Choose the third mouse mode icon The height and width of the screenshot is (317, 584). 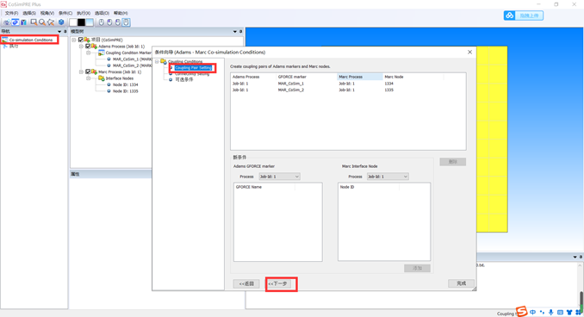(118, 22)
